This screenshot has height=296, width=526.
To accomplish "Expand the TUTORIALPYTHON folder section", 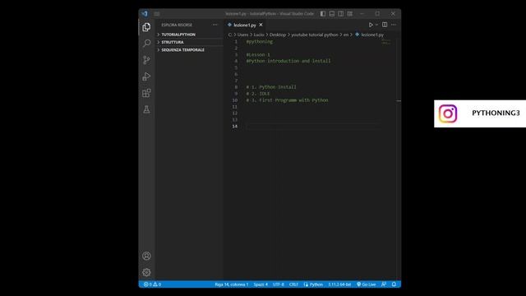I will (x=190, y=35).
